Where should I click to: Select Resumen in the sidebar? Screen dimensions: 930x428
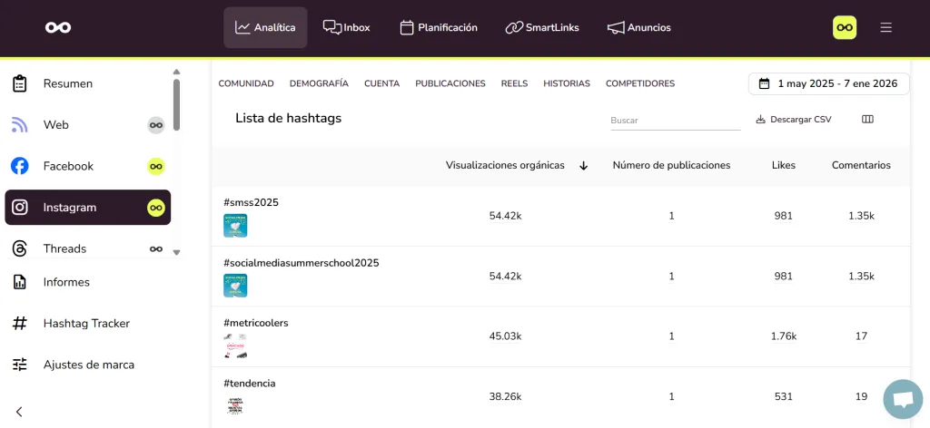[x=88, y=83]
